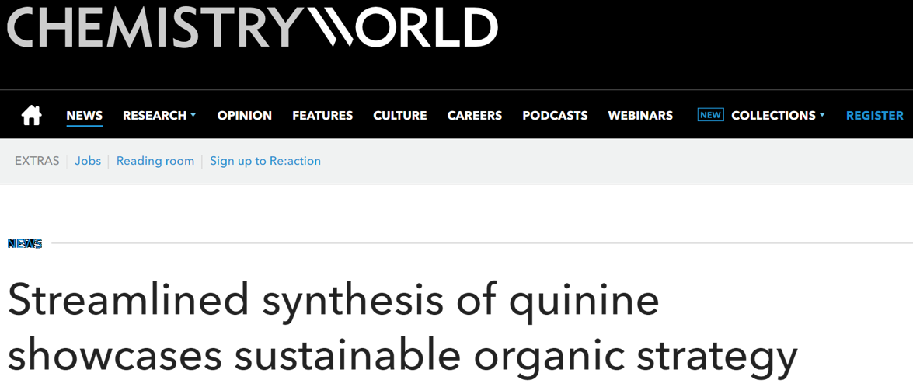Click the Register link
The image size is (913, 387).
875,115
